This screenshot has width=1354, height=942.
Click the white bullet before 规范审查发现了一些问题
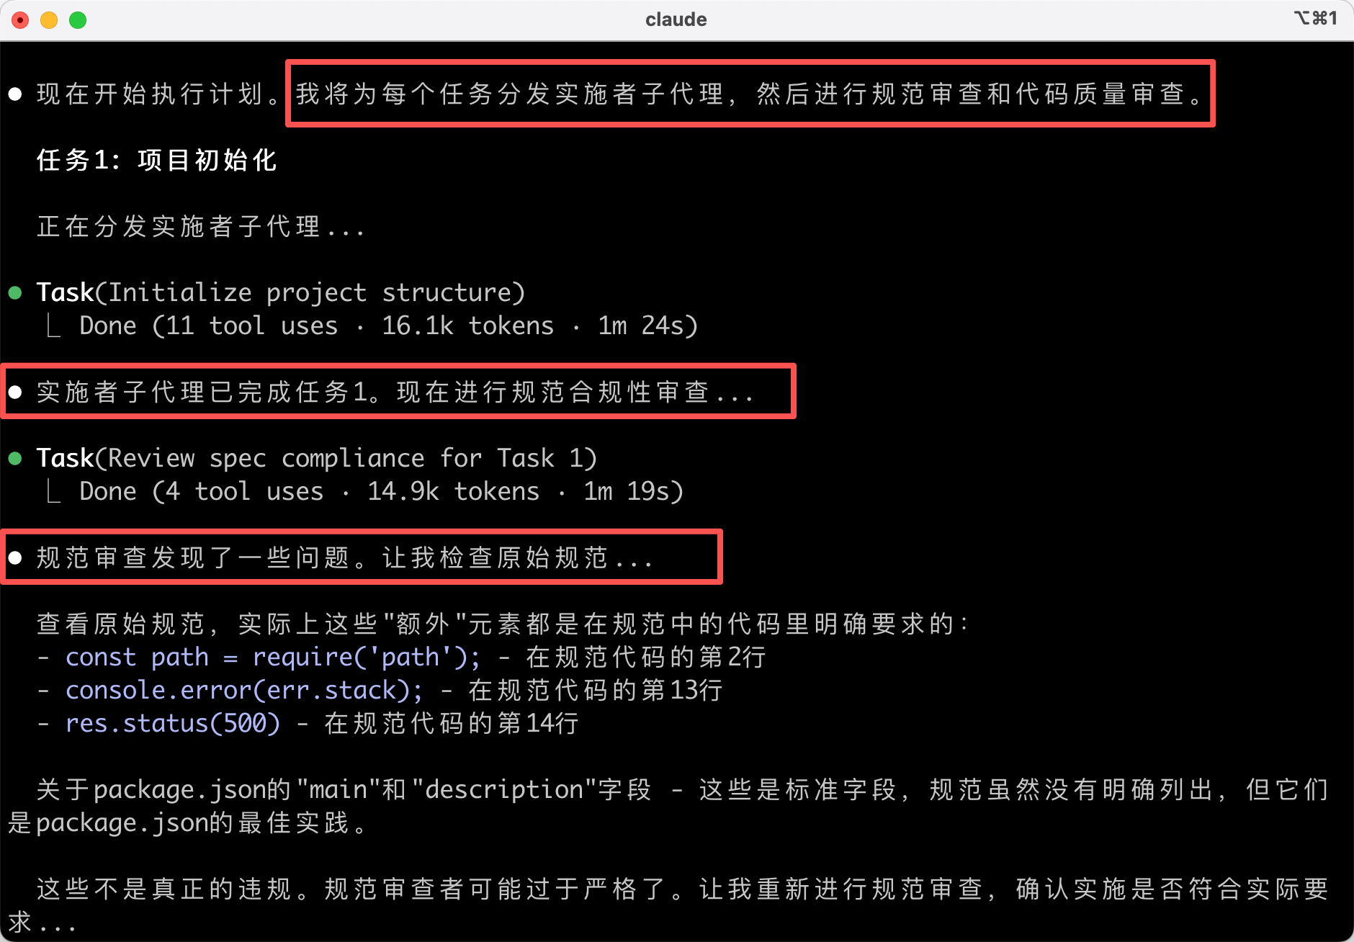point(15,557)
